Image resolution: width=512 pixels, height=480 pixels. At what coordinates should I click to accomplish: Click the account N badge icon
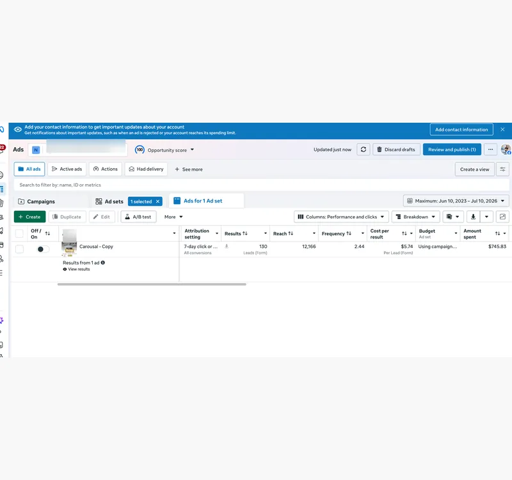(36, 150)
